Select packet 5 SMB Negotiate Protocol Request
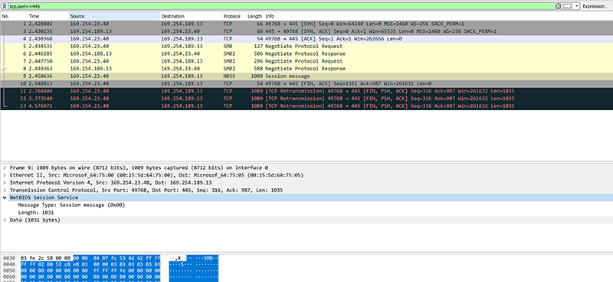This screenshot has width=613, height=282. (306, 47)
